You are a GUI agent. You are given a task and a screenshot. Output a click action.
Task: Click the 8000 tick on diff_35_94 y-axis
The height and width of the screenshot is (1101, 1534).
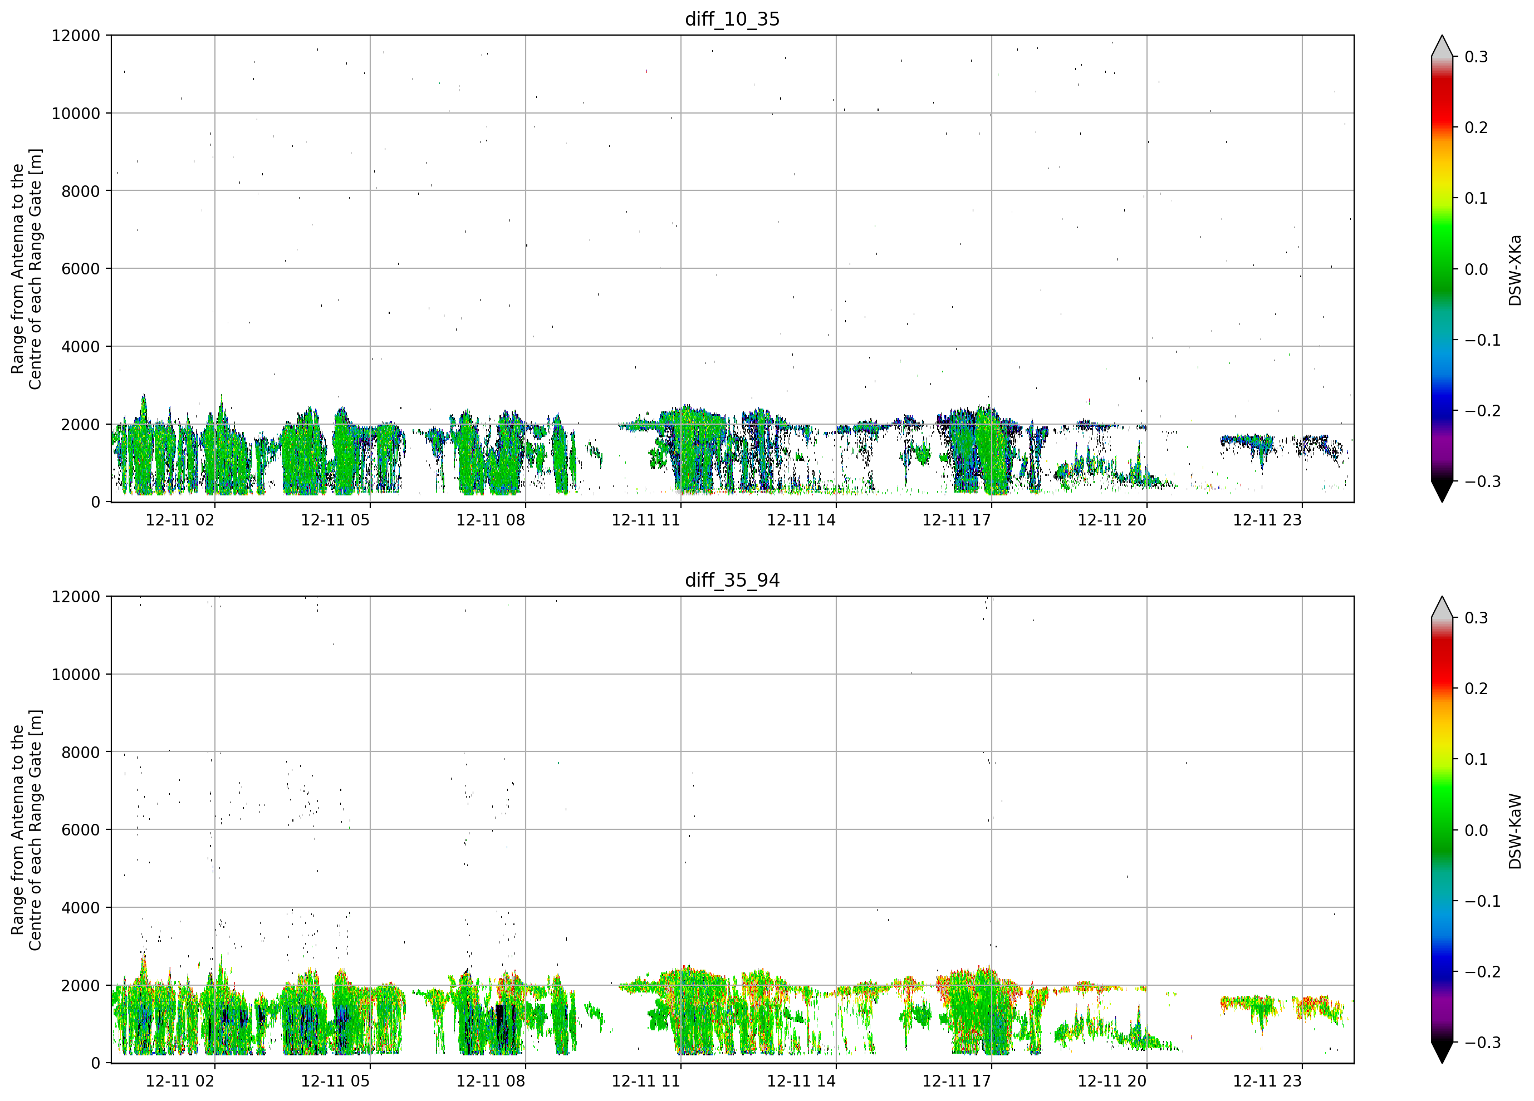point(81,753)
